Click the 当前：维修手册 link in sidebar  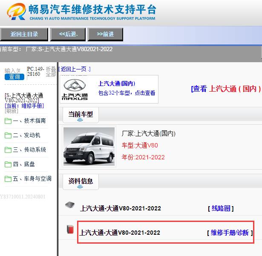[24, 106]
